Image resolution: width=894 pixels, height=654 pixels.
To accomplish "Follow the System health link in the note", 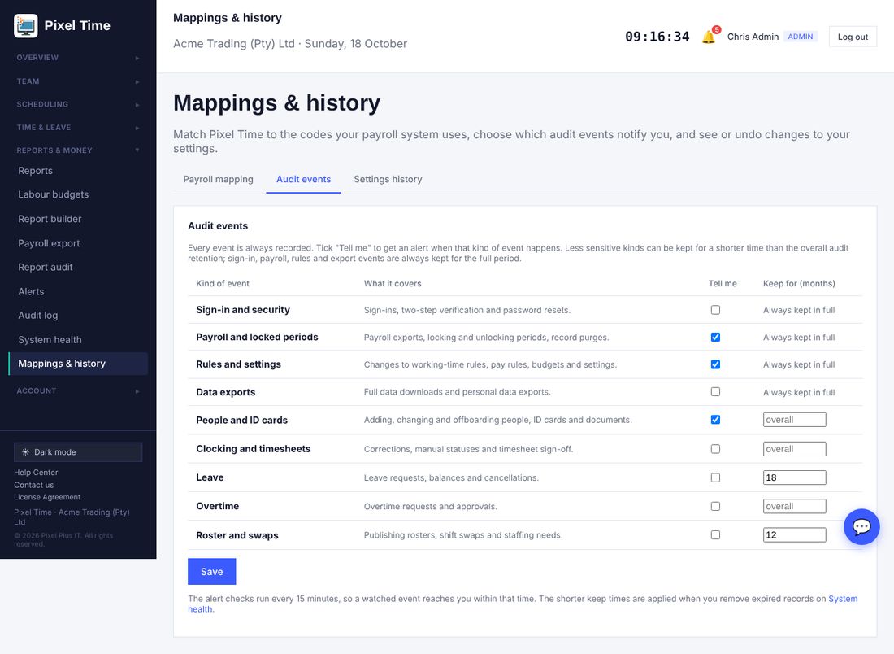I will pos(843,599).
